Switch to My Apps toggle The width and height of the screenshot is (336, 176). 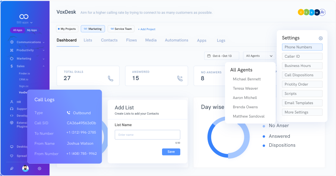point(32,30)
